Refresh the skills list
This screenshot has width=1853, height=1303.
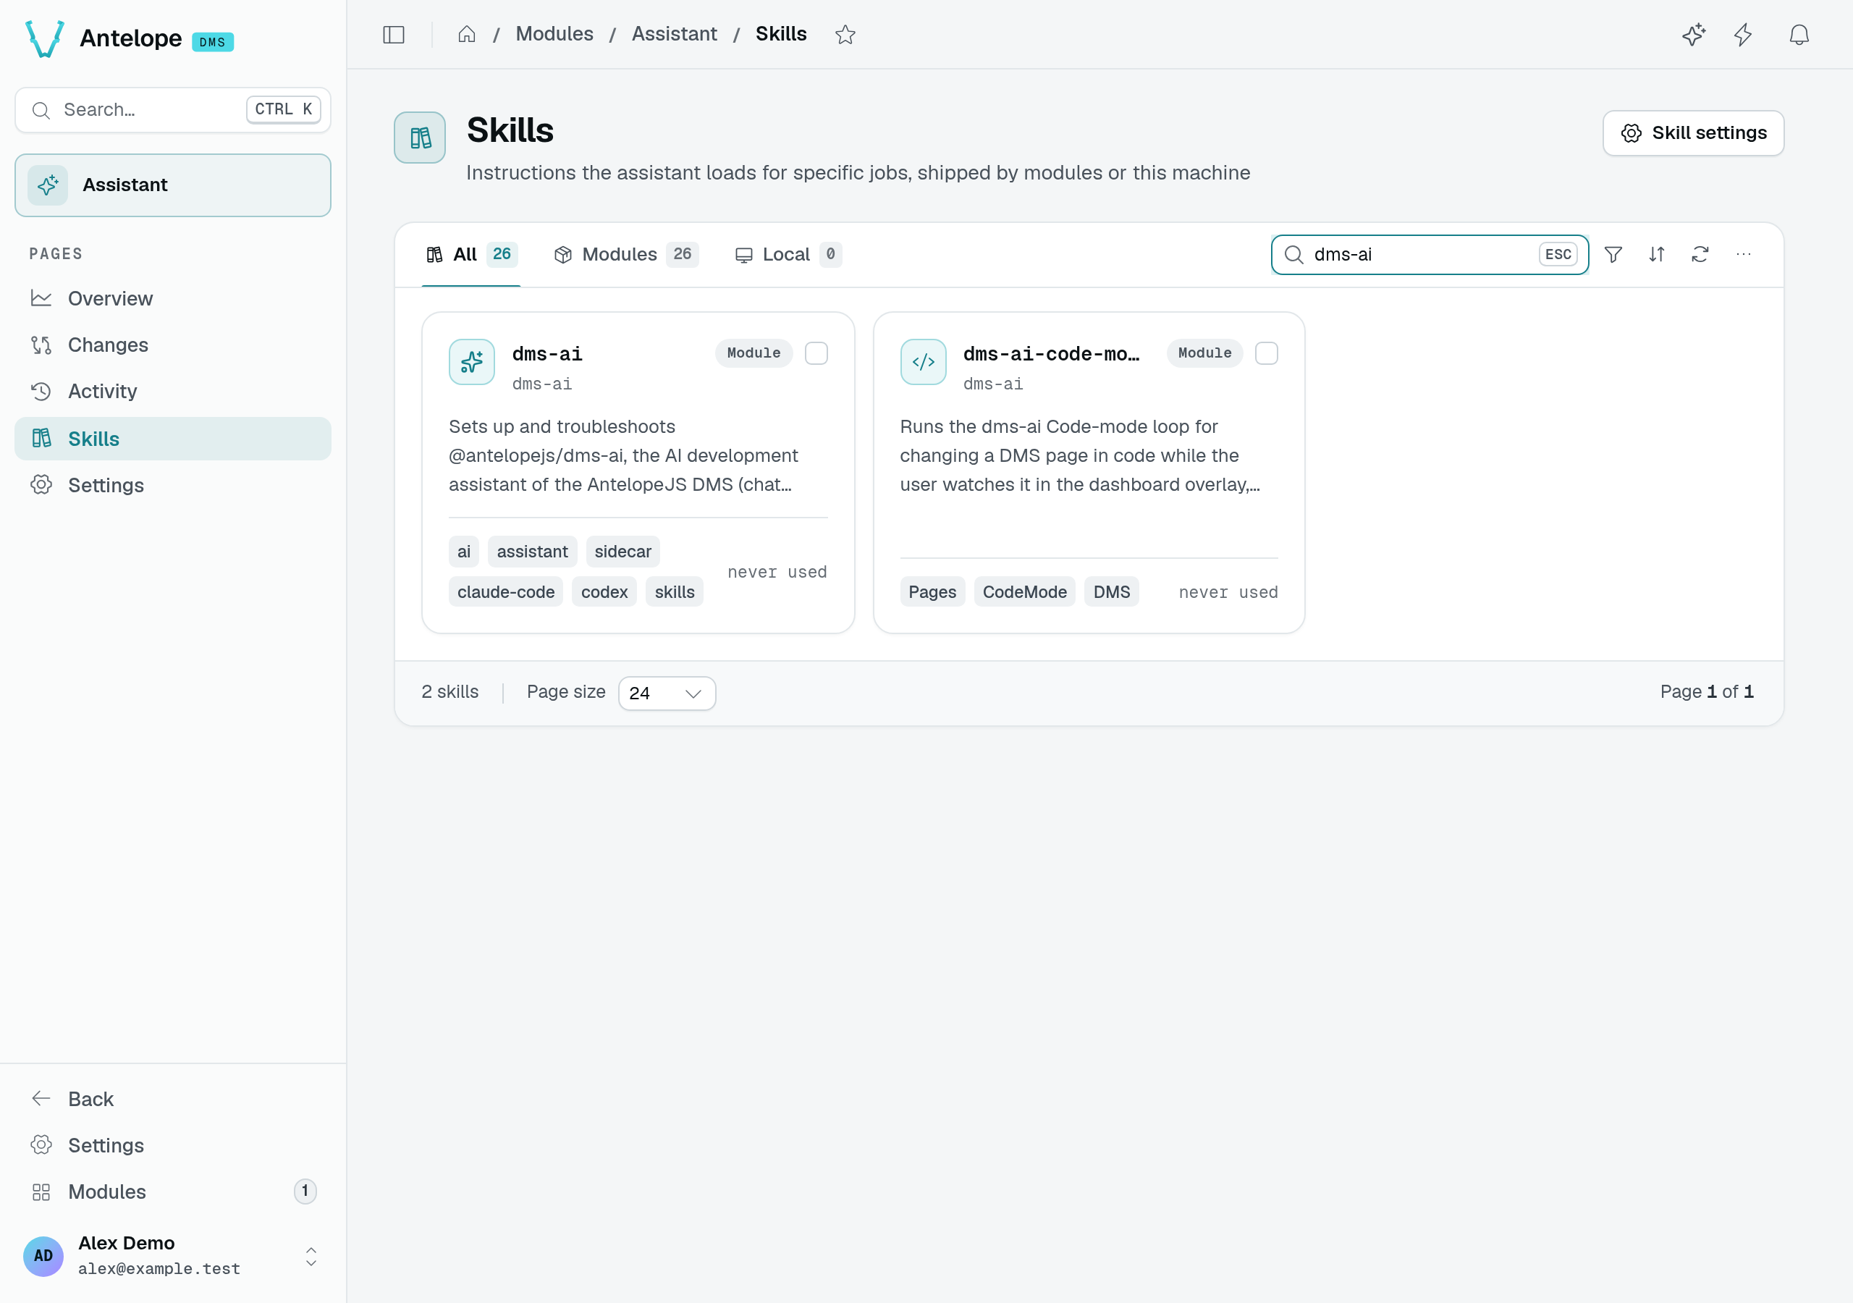(x=1700, y=254)
